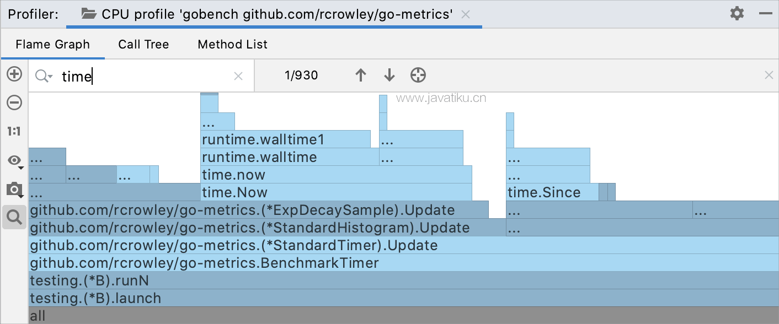Hide the Profiler tool window
Screen dimensions: 779x324
point(766,14)
